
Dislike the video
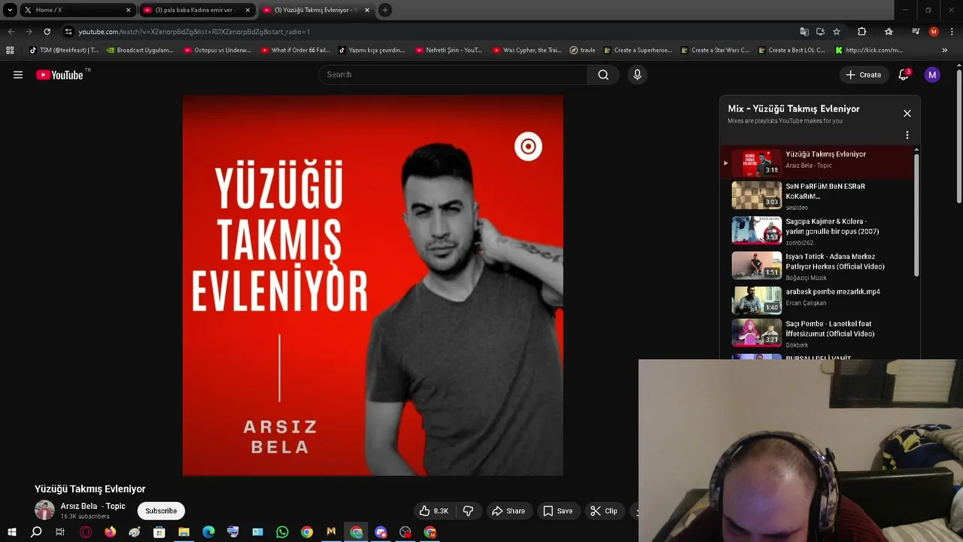468,510
